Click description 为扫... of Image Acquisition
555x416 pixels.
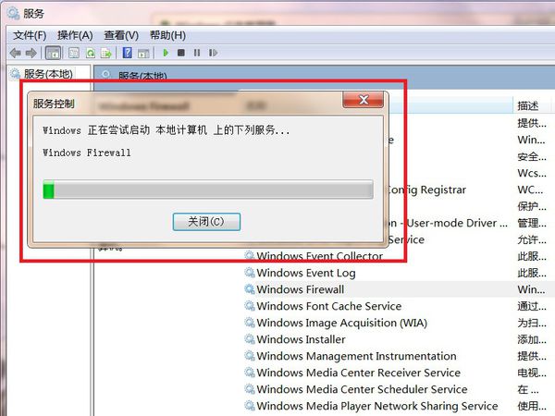(532, 323)
